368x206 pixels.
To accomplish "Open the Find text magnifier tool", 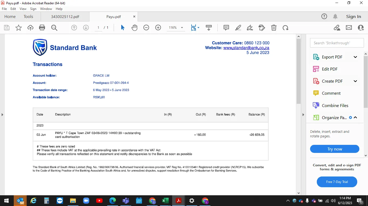I will point(54,28).
